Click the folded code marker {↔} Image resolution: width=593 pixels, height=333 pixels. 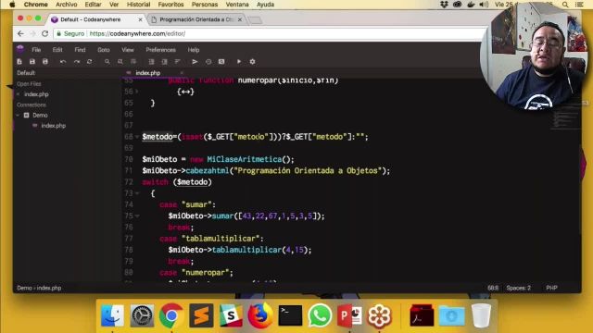tap(185, 92)
